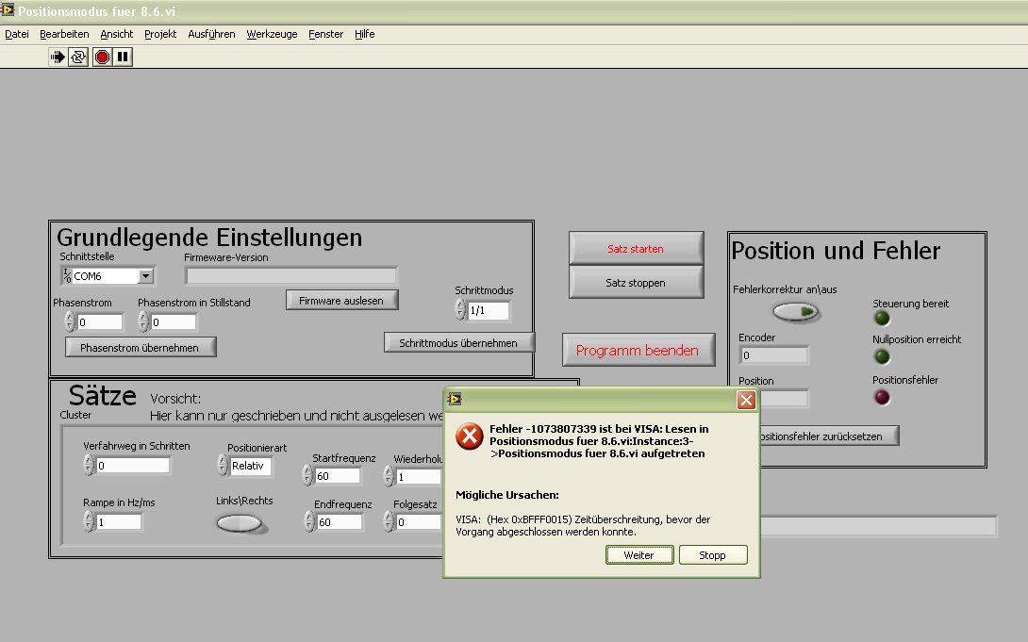
Task: Click the Endfrequenz stepper arrows
Action: click(310, 522)
